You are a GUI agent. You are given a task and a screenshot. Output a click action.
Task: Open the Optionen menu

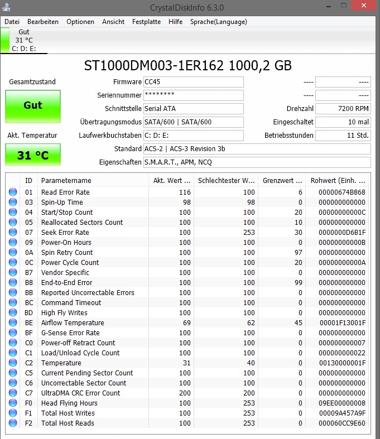pos(80,22)
